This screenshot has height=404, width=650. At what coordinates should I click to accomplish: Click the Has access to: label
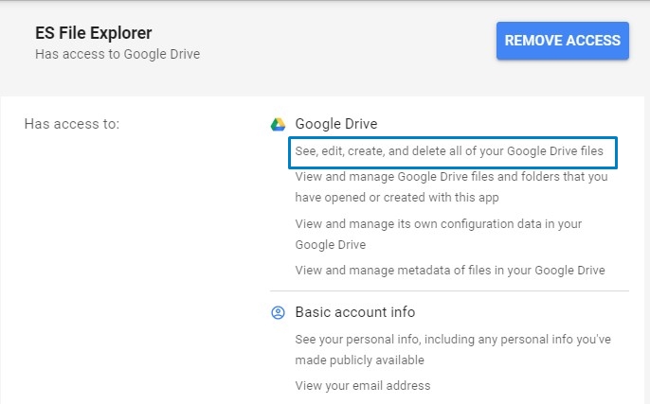[x=72, y=124]
